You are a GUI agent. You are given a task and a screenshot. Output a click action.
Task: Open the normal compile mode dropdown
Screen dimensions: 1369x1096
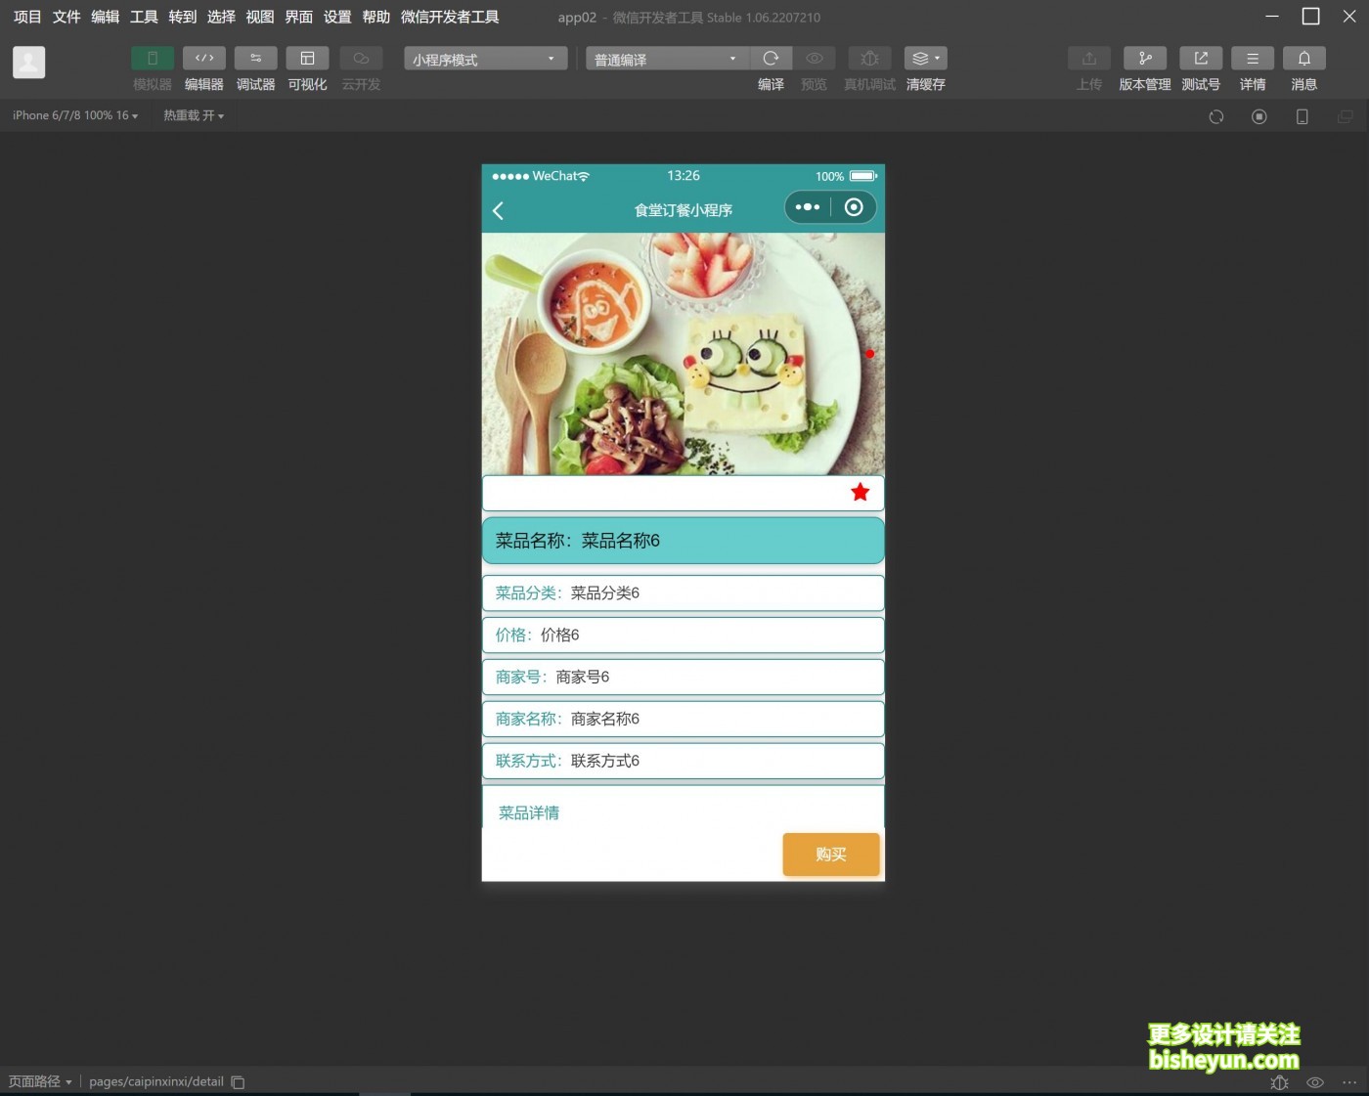pyautogui.click(x=668, y=59)
